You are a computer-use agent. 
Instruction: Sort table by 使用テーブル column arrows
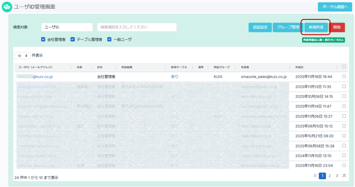tap(193, 67)
